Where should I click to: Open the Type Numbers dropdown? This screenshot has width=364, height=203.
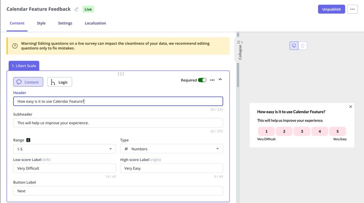tap(172, 149)
